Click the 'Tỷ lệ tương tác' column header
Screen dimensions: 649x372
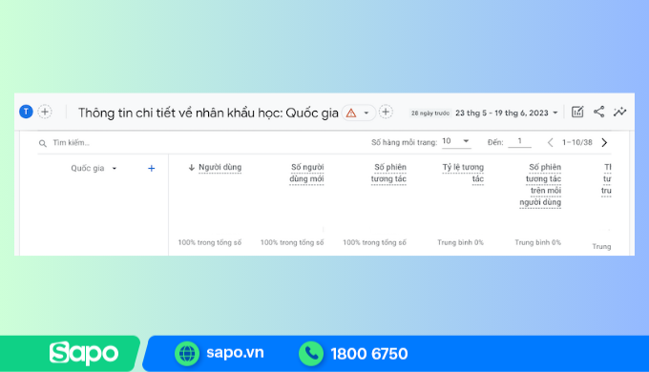[463, 173]
